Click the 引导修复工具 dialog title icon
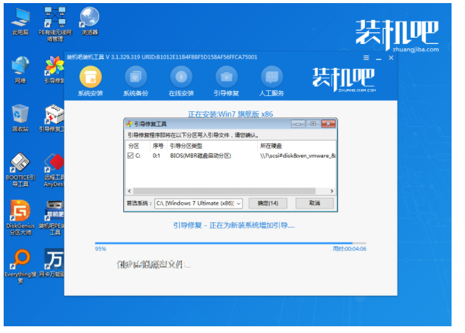 130,124
